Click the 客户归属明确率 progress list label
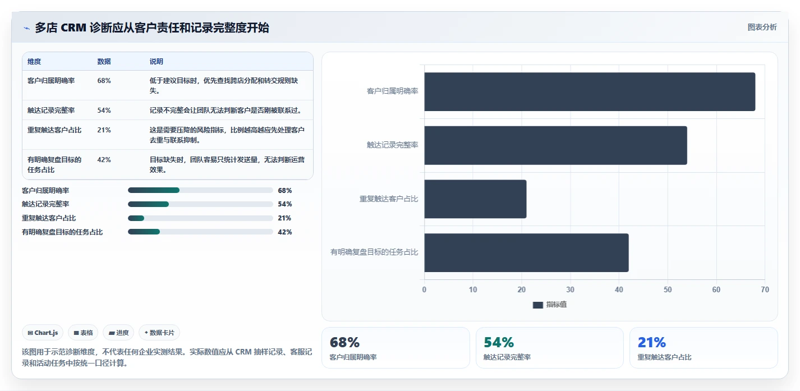 pyautogui.click(x=45, y=190)
